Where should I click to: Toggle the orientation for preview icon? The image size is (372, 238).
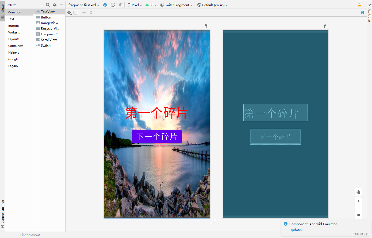[113, 5]
